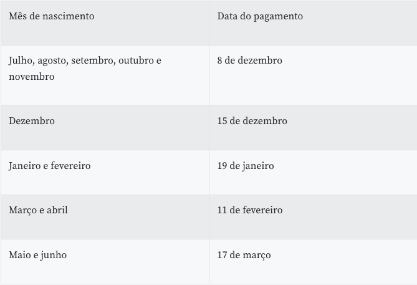This screenshot has height=285, width=417.
Task: Select the '15 de dezembro' payment date cell
Action: click(x=252, y=121)
